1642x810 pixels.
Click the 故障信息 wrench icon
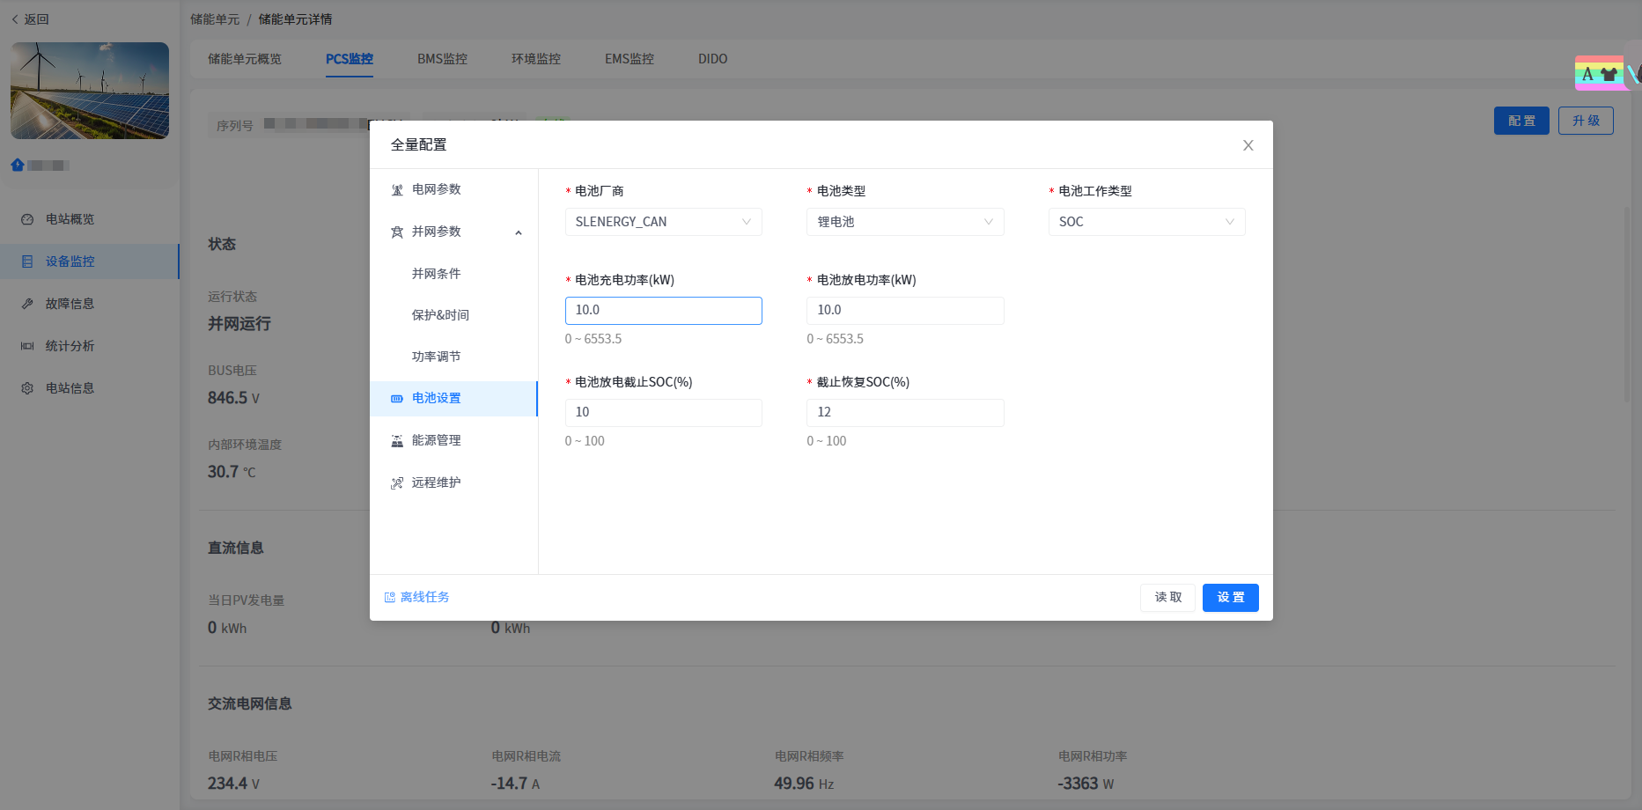point(27,304)
